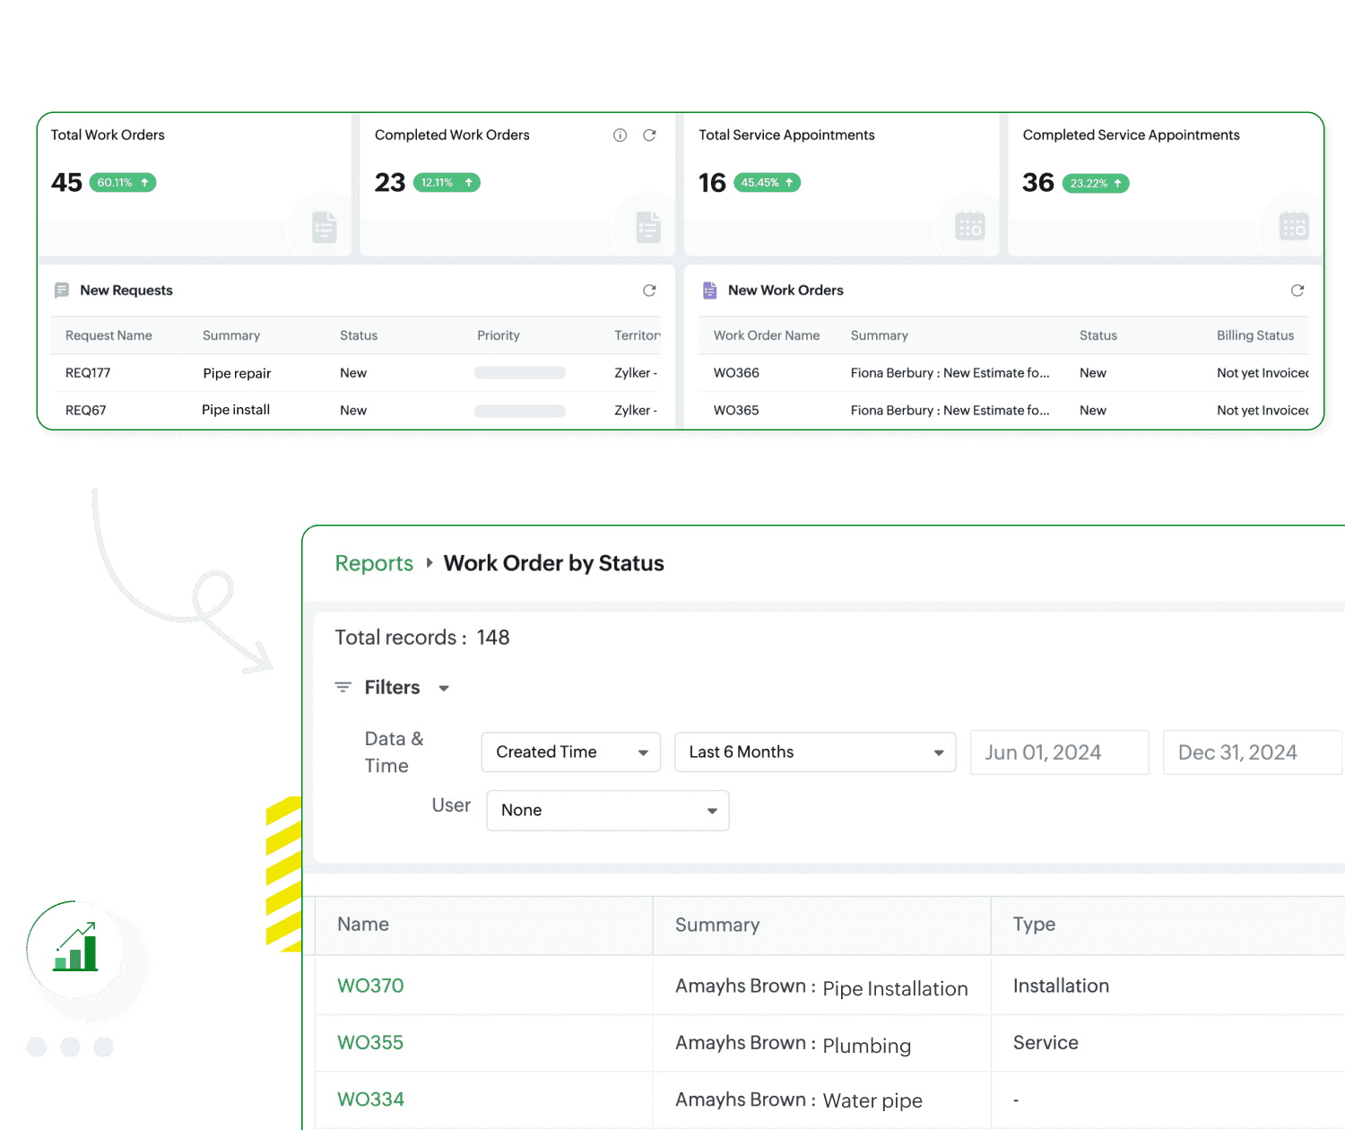Click the Jun 01, 2024 start date field
1345x1130 pixels.
(x=1059, y=752)
